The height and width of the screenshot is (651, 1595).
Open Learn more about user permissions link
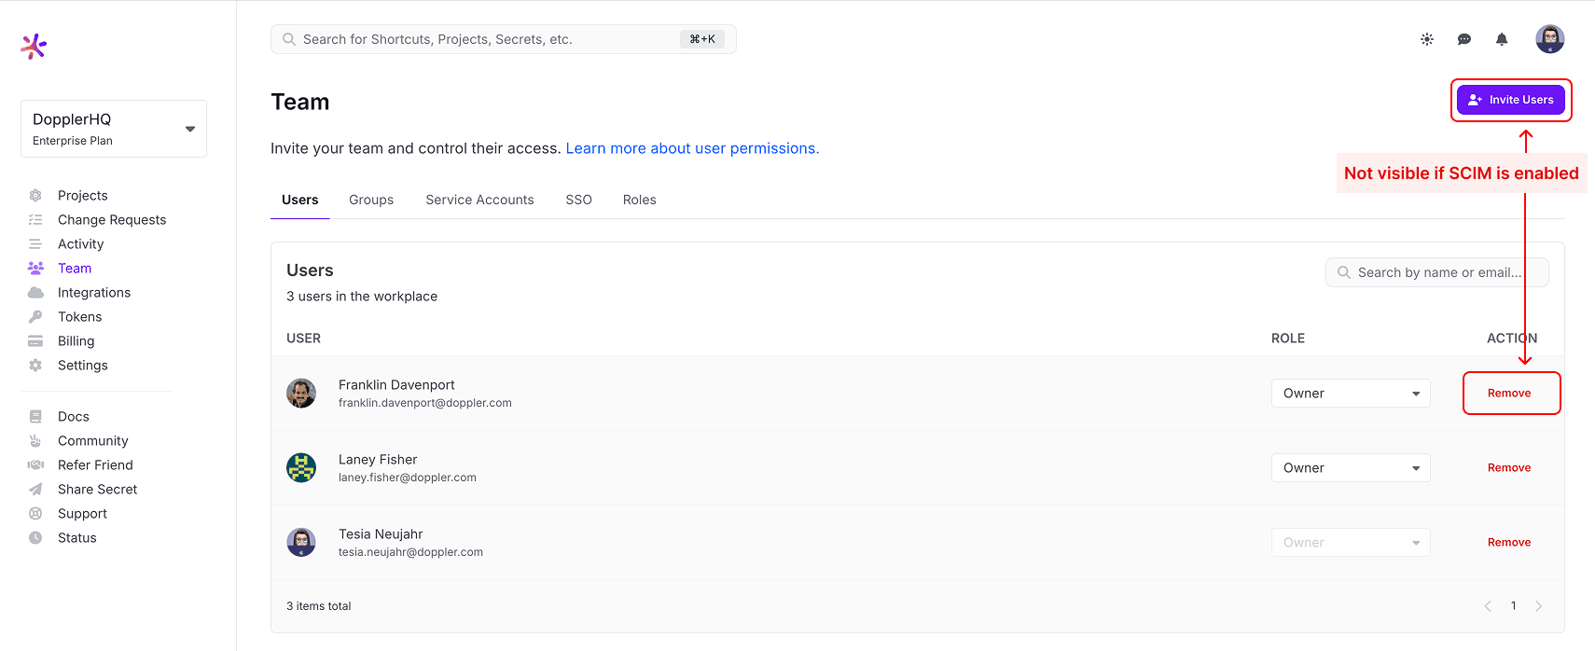692,148
